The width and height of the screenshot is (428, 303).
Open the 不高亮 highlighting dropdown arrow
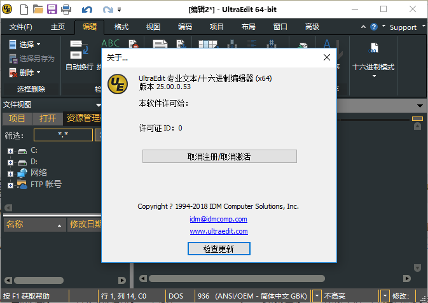[x=385, y=296]
